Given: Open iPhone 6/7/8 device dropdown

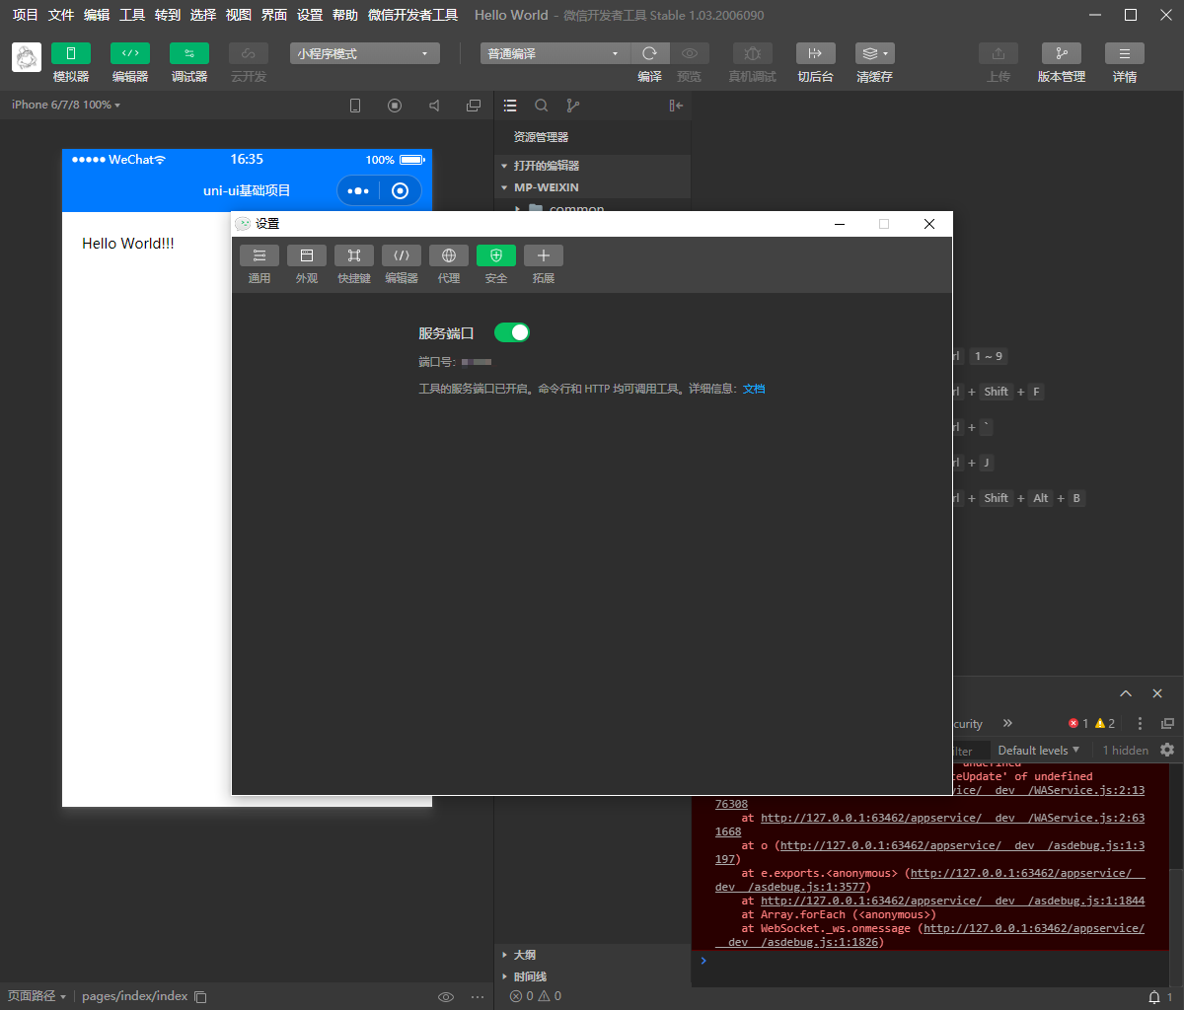Looking at the screenshot, I should [66, 105].
